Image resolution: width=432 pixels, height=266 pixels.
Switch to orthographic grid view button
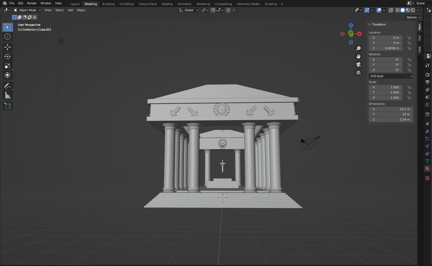(358, 72)
